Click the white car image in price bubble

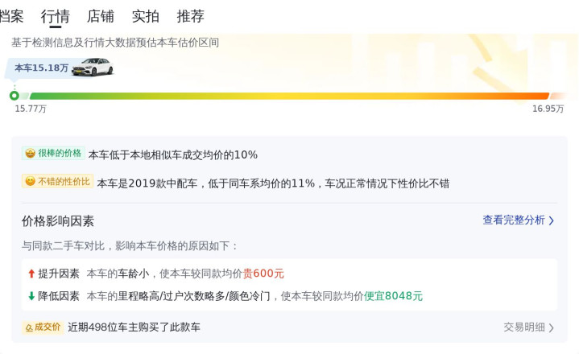(92, 68)
